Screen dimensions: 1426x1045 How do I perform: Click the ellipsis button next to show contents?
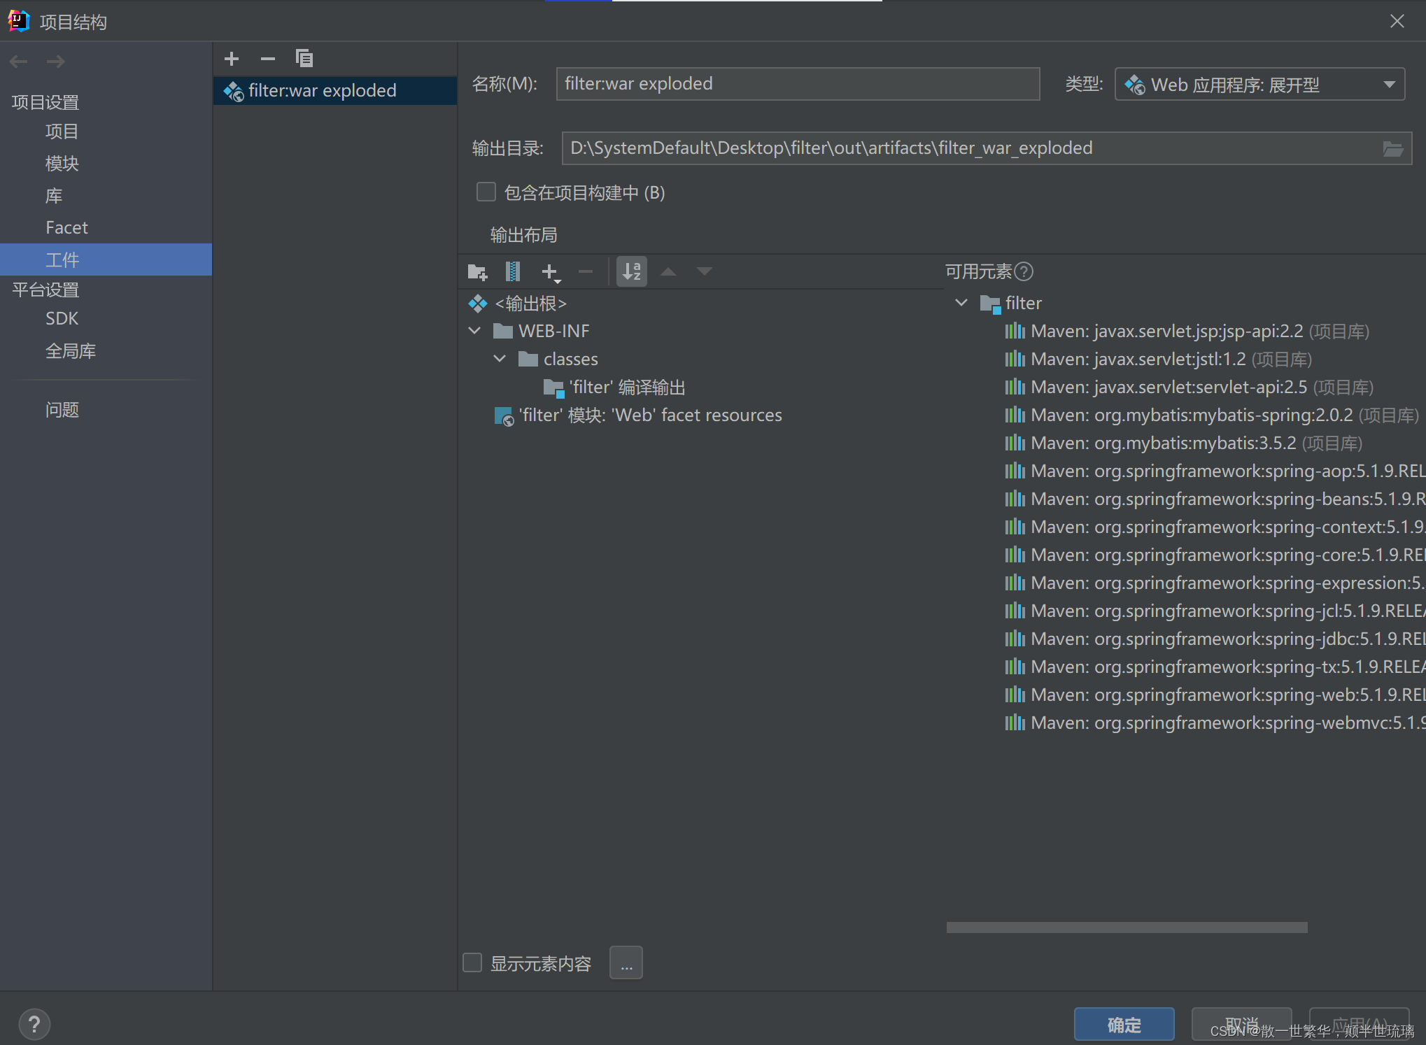626,963
